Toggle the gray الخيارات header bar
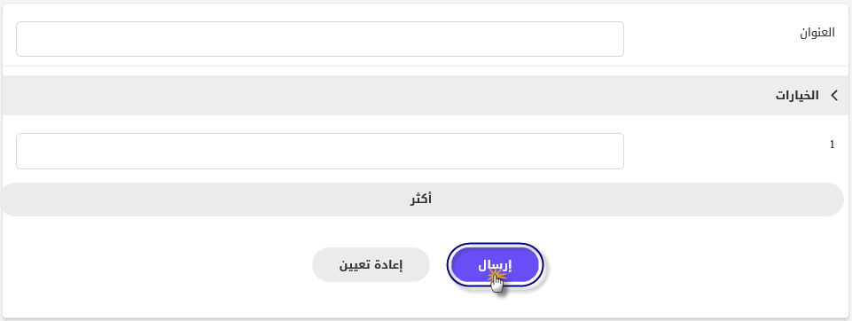 426,95
